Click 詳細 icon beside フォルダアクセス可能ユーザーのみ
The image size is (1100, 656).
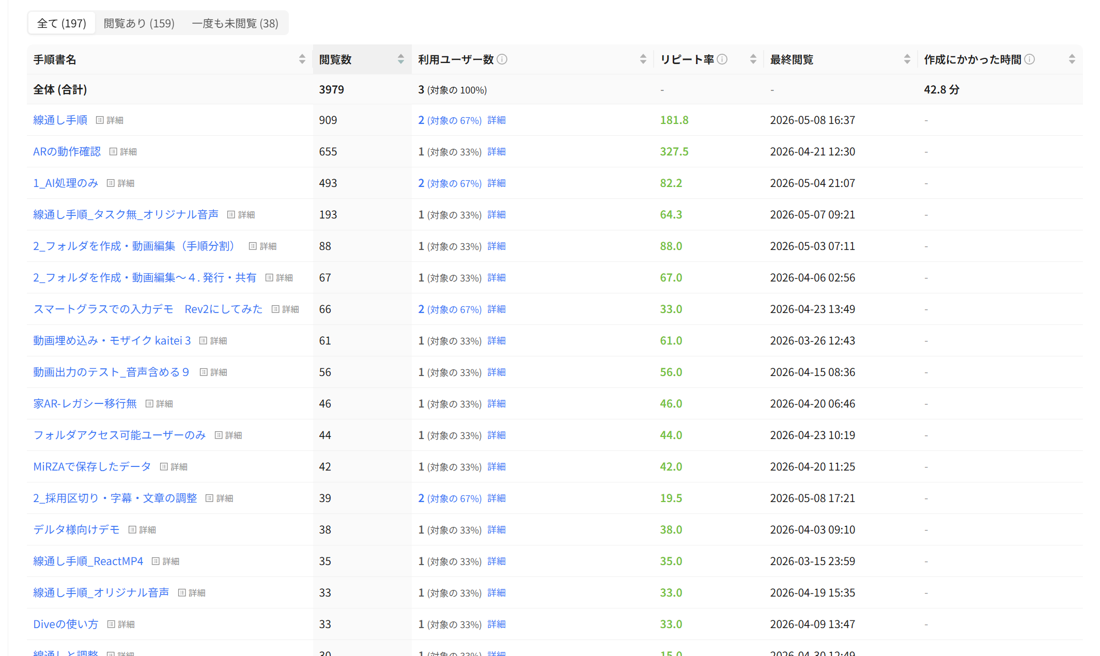[x=228, y=435]
